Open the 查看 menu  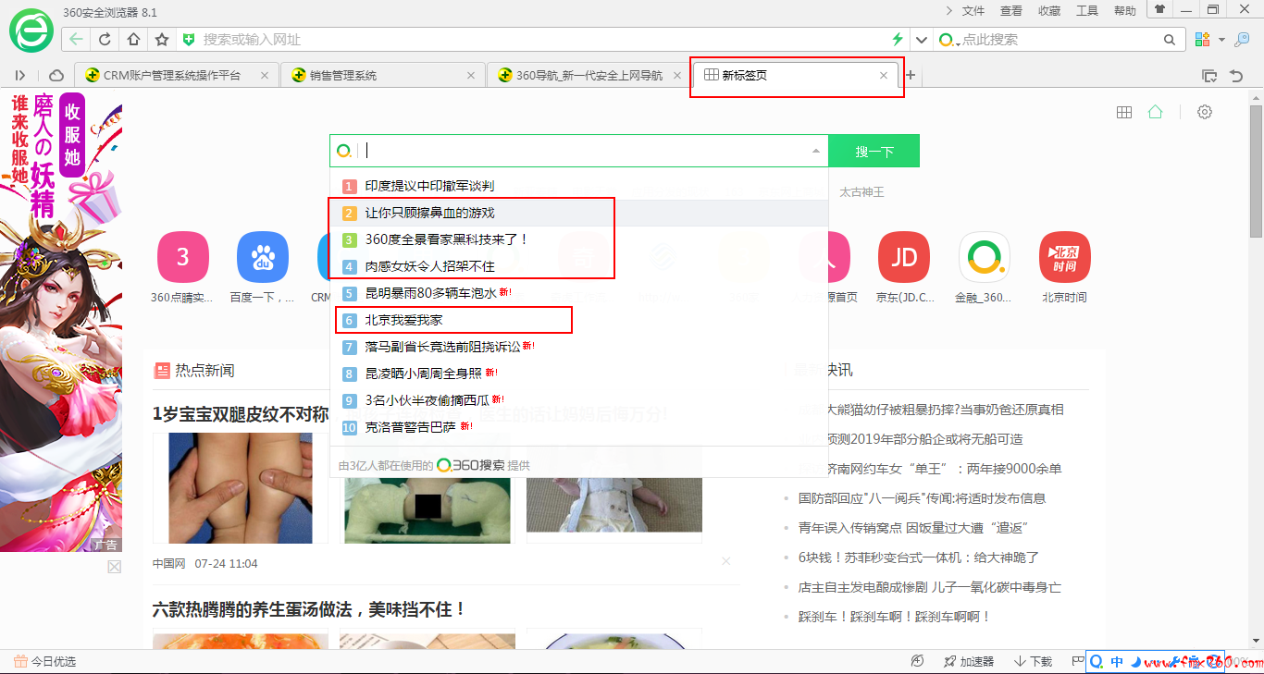[1011, 10]
